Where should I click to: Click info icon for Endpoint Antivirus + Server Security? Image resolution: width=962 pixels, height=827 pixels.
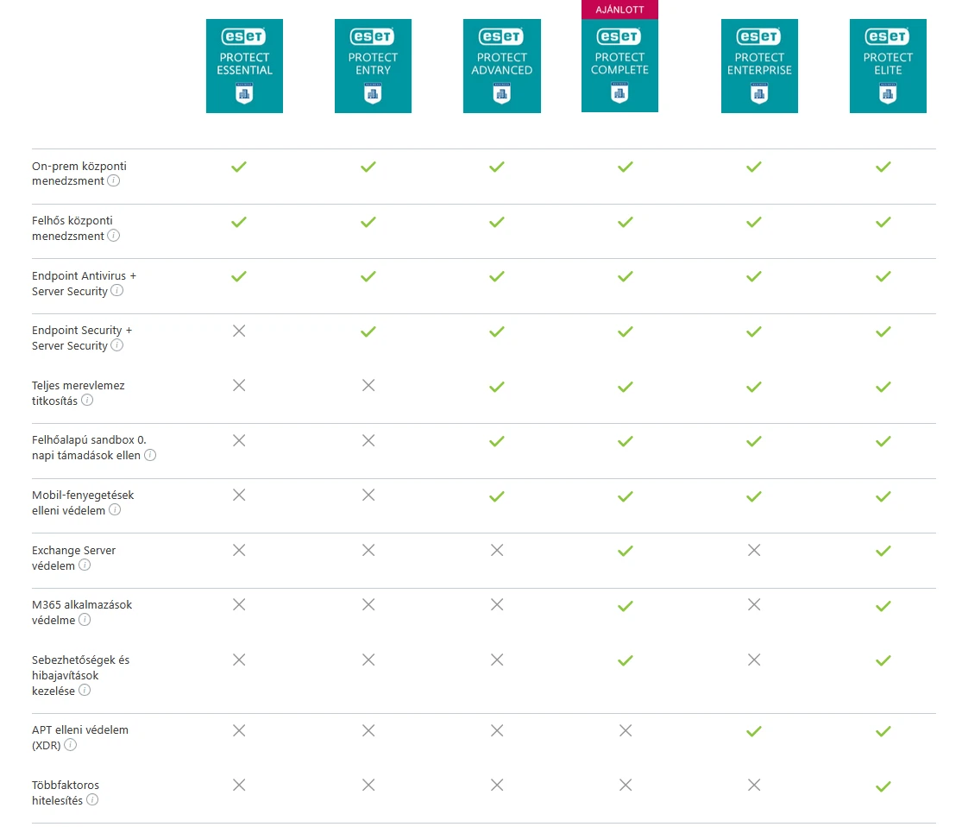coord(116,290)
